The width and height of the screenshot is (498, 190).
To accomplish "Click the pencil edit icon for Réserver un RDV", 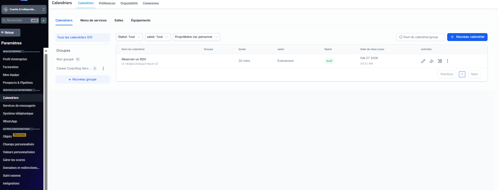I will [x=423, y=61].
